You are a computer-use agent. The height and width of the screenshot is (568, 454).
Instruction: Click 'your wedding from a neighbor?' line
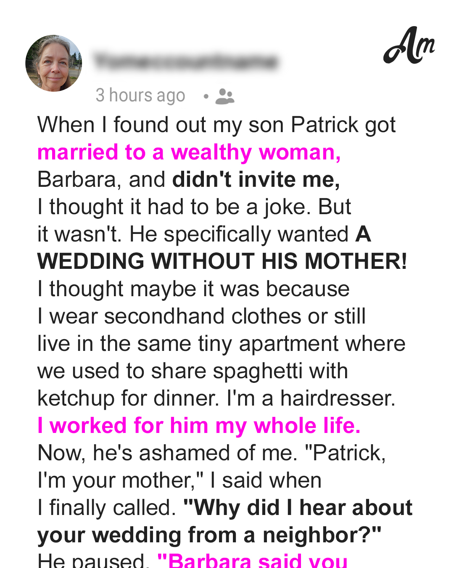tap(209, 535)
